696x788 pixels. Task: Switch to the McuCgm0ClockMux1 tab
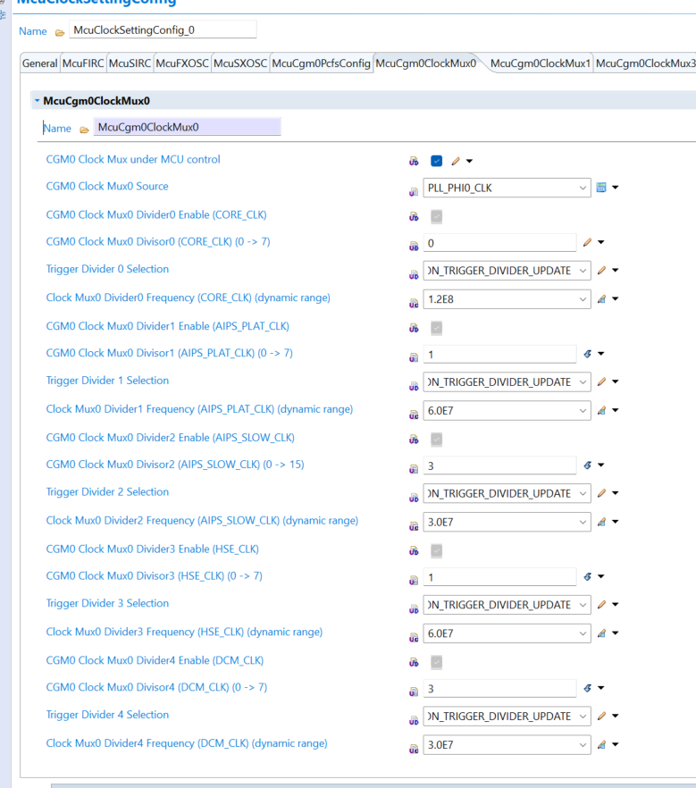540,63
